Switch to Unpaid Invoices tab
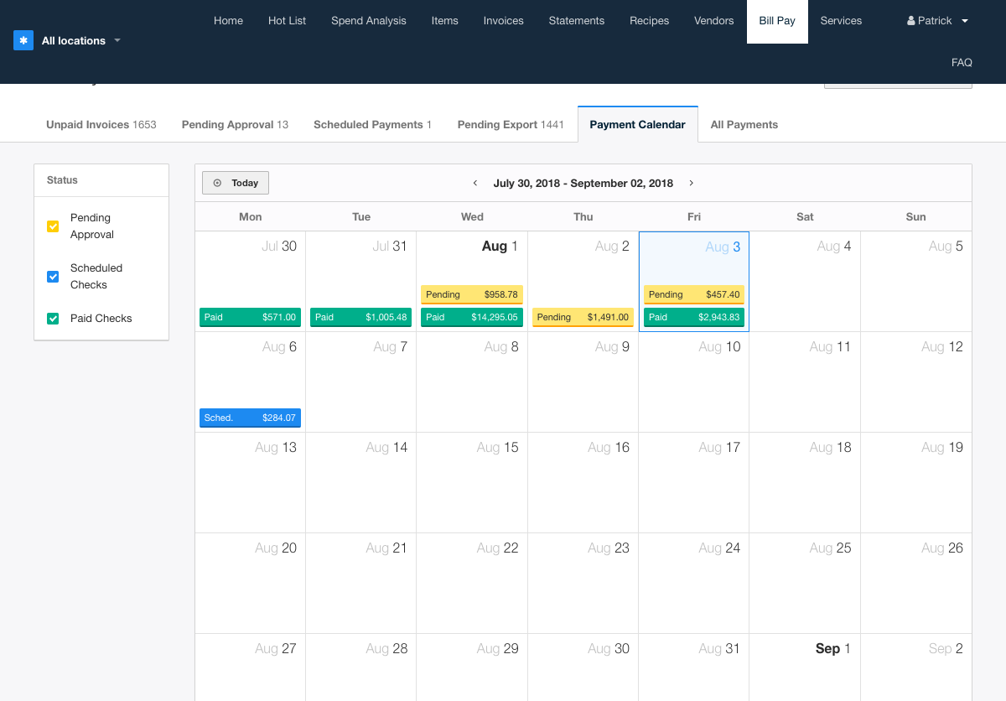This screenshot has width=1006, height=701. [x=101, y=125]
